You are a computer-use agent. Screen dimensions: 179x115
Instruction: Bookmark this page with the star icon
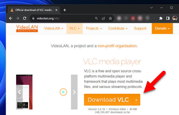coord(110,18)
